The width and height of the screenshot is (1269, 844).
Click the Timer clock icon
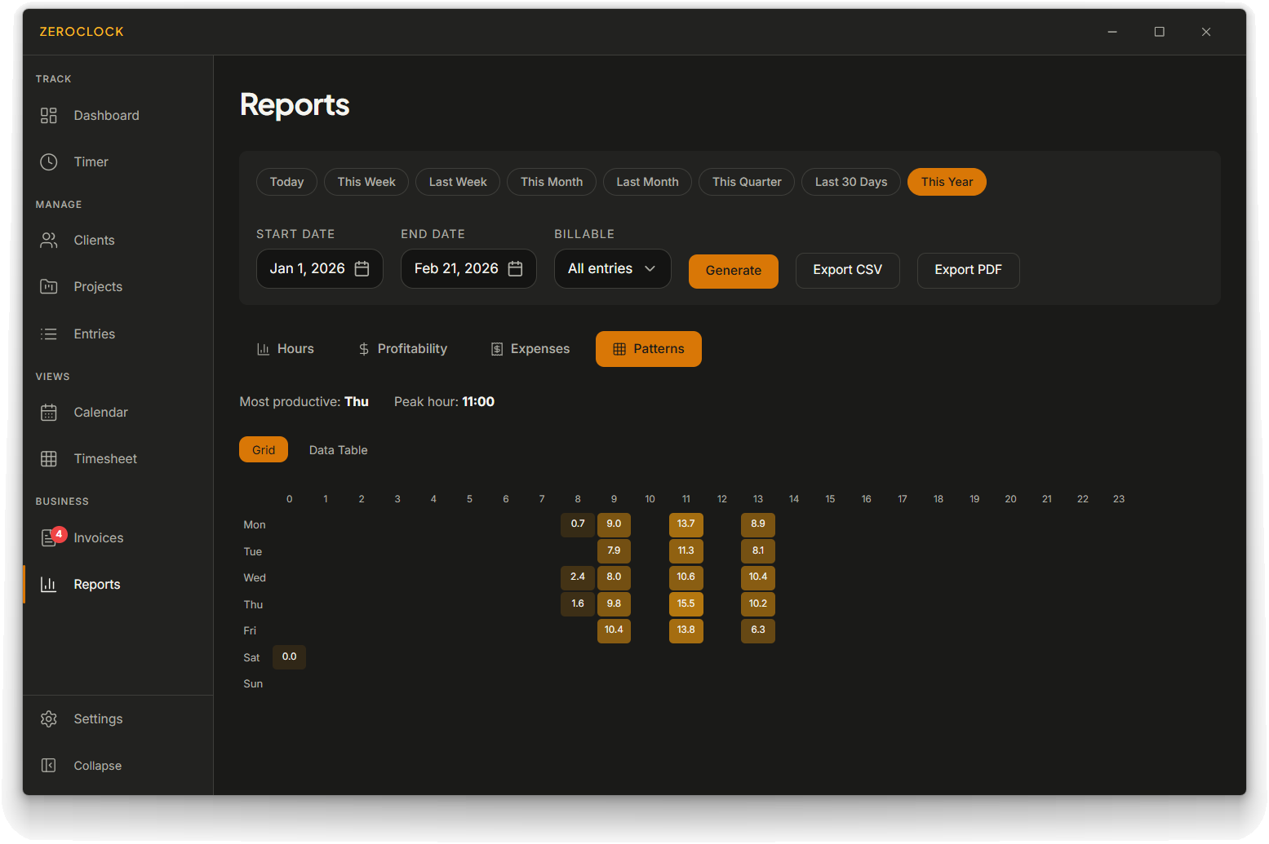(49, 162)
